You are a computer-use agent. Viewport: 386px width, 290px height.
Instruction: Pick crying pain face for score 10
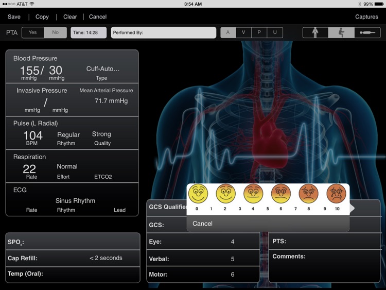(336, 194)
